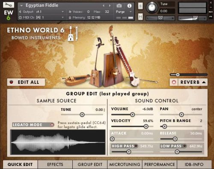Viewport: 214px width, 169px height.
Task: Click the Output speaker icon
Action: pyautogui.click(x=20, y=12)
